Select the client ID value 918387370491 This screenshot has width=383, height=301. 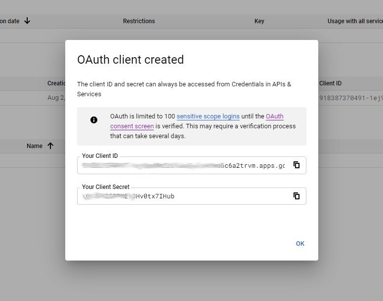tap(351, 98)
